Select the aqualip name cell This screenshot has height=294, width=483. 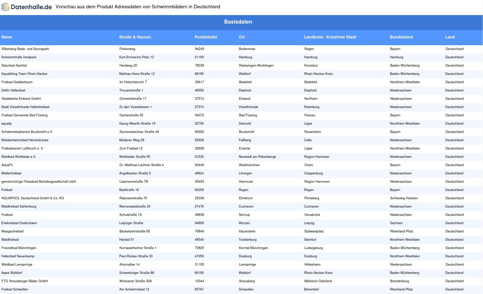click(x=7, y=124)
